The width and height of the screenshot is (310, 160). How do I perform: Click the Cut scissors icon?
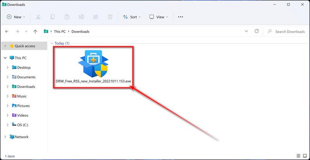[x=38, y=17]
